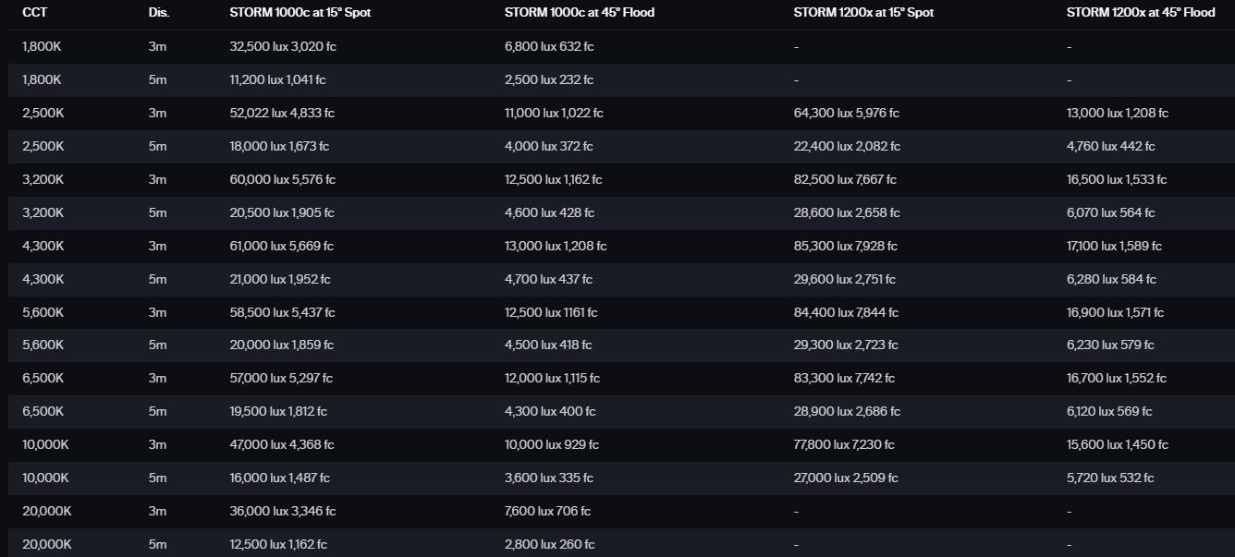Click the 6,120 lux 569 fc value
The image size is (1235, 557).
1109,411
